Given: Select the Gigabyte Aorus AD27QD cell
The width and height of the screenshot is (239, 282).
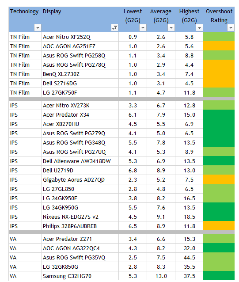Looking at the screenshot, I should tap(80, 179).
